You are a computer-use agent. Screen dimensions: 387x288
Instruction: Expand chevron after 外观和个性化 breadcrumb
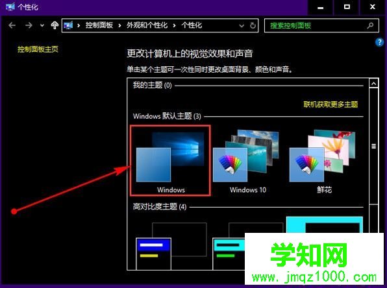(174, 25)
